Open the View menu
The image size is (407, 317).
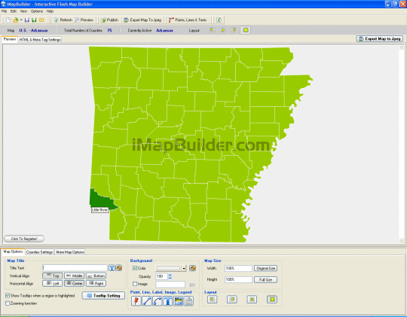click(x=23, y=11)
